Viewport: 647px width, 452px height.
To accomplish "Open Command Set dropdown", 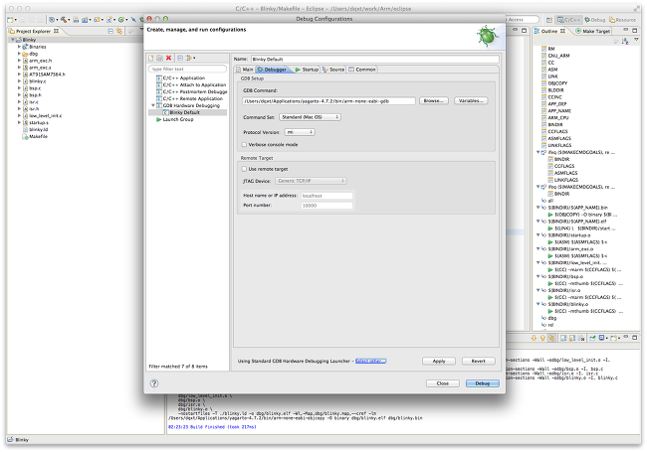I will (310, 117).
